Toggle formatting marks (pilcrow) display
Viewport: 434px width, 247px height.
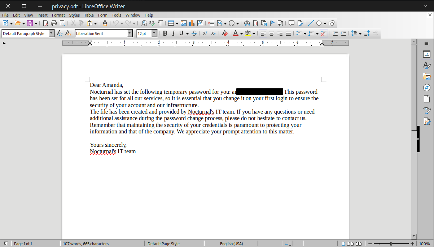160,23
